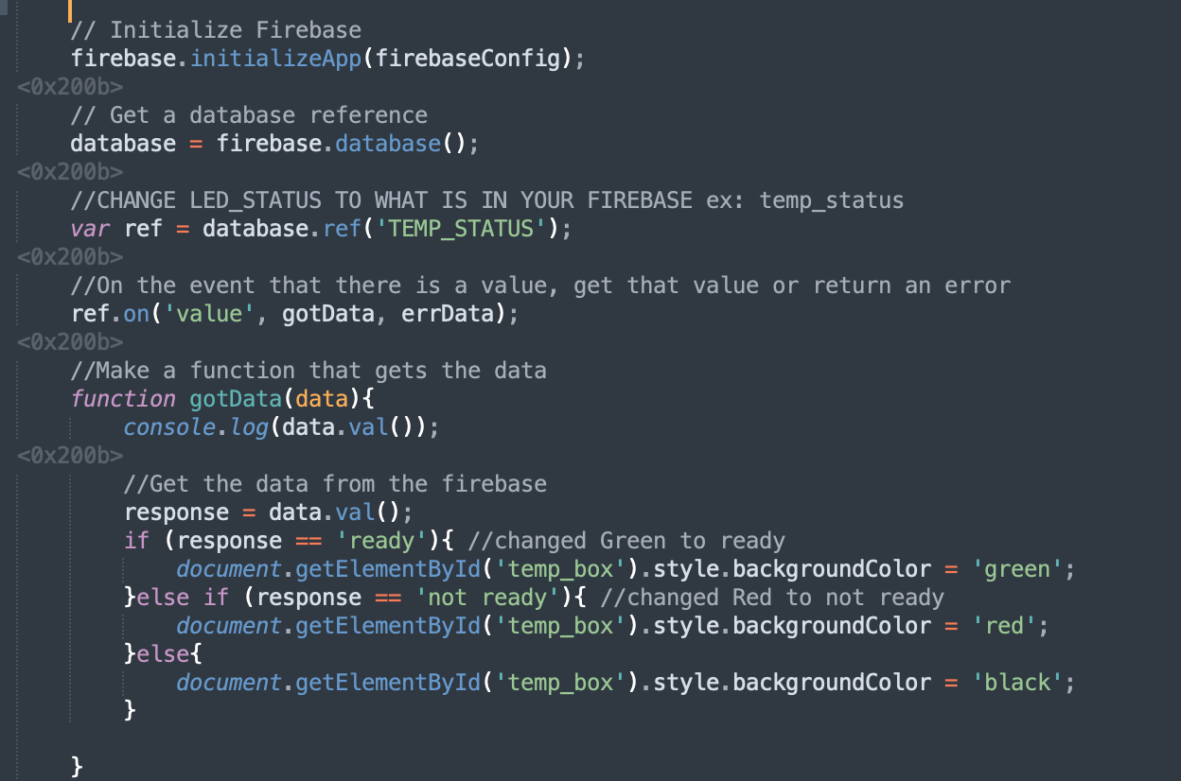Image resolution: width=1181 pixels, height=781 pixels.
Task: Click the CHANGE LED_STATUS comment line
Action: click(487, 200)
